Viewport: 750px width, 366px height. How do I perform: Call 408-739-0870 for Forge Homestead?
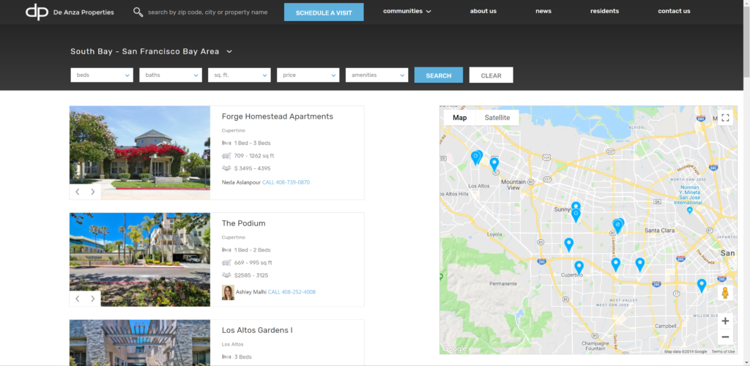[286, 182]
